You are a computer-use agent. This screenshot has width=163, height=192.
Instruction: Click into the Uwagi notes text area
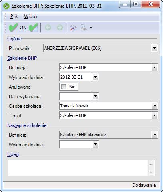(78, 168)
